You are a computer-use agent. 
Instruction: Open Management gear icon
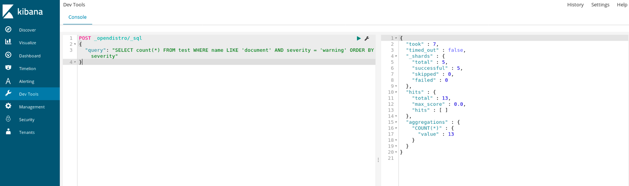[8, 106]
